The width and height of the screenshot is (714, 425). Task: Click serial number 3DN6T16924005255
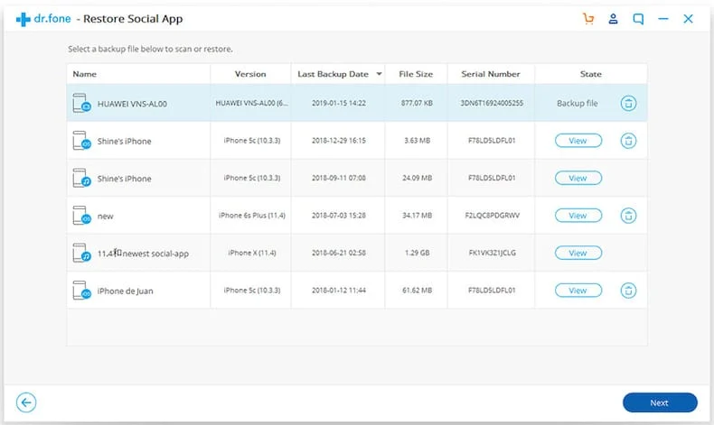point(492,103)
